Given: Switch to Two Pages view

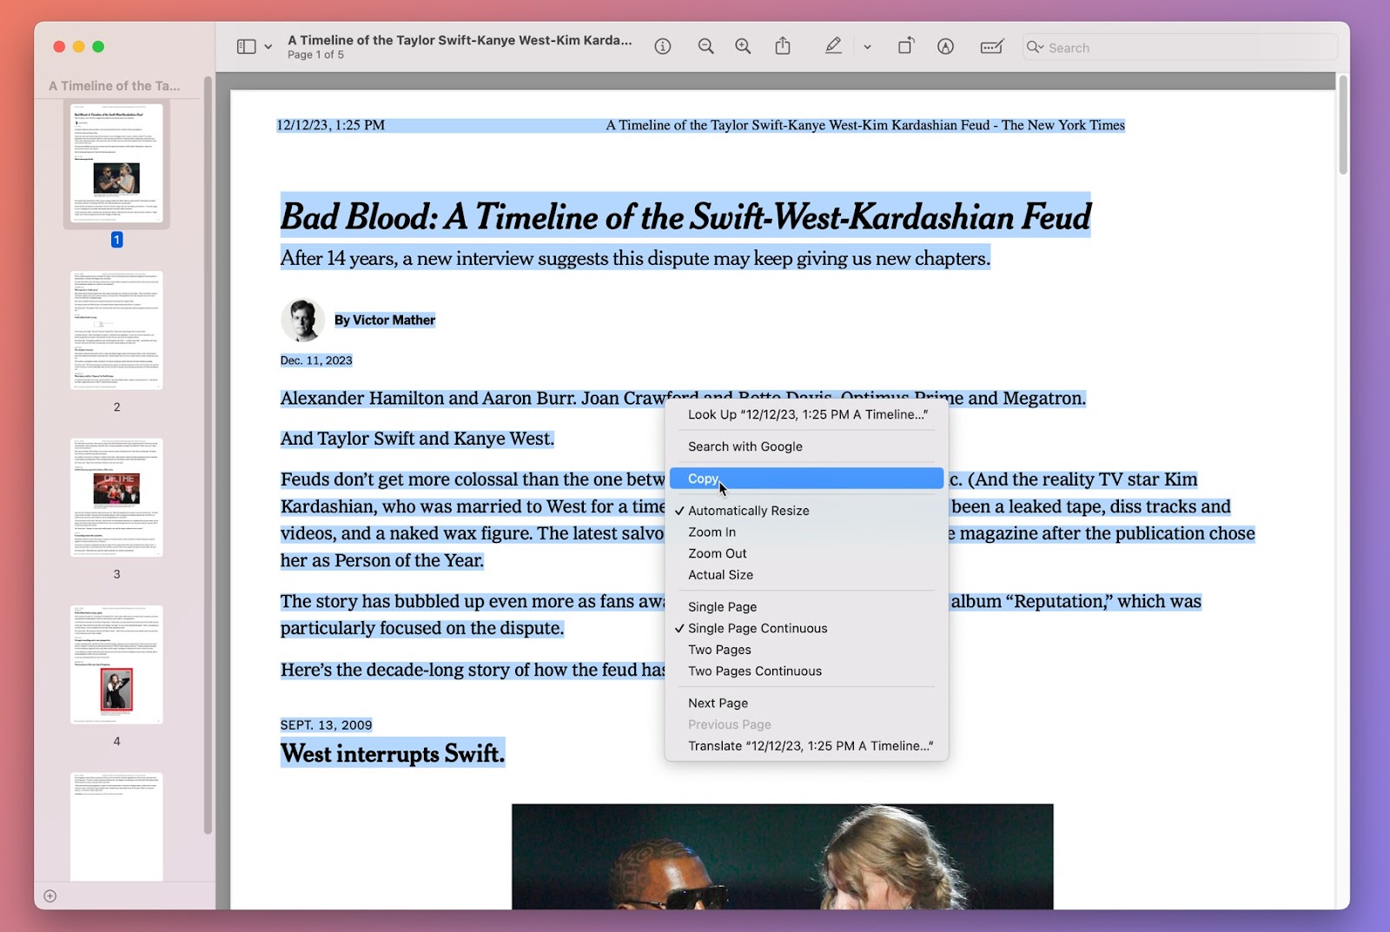Looking at the screenshot, I should (719, 650).
